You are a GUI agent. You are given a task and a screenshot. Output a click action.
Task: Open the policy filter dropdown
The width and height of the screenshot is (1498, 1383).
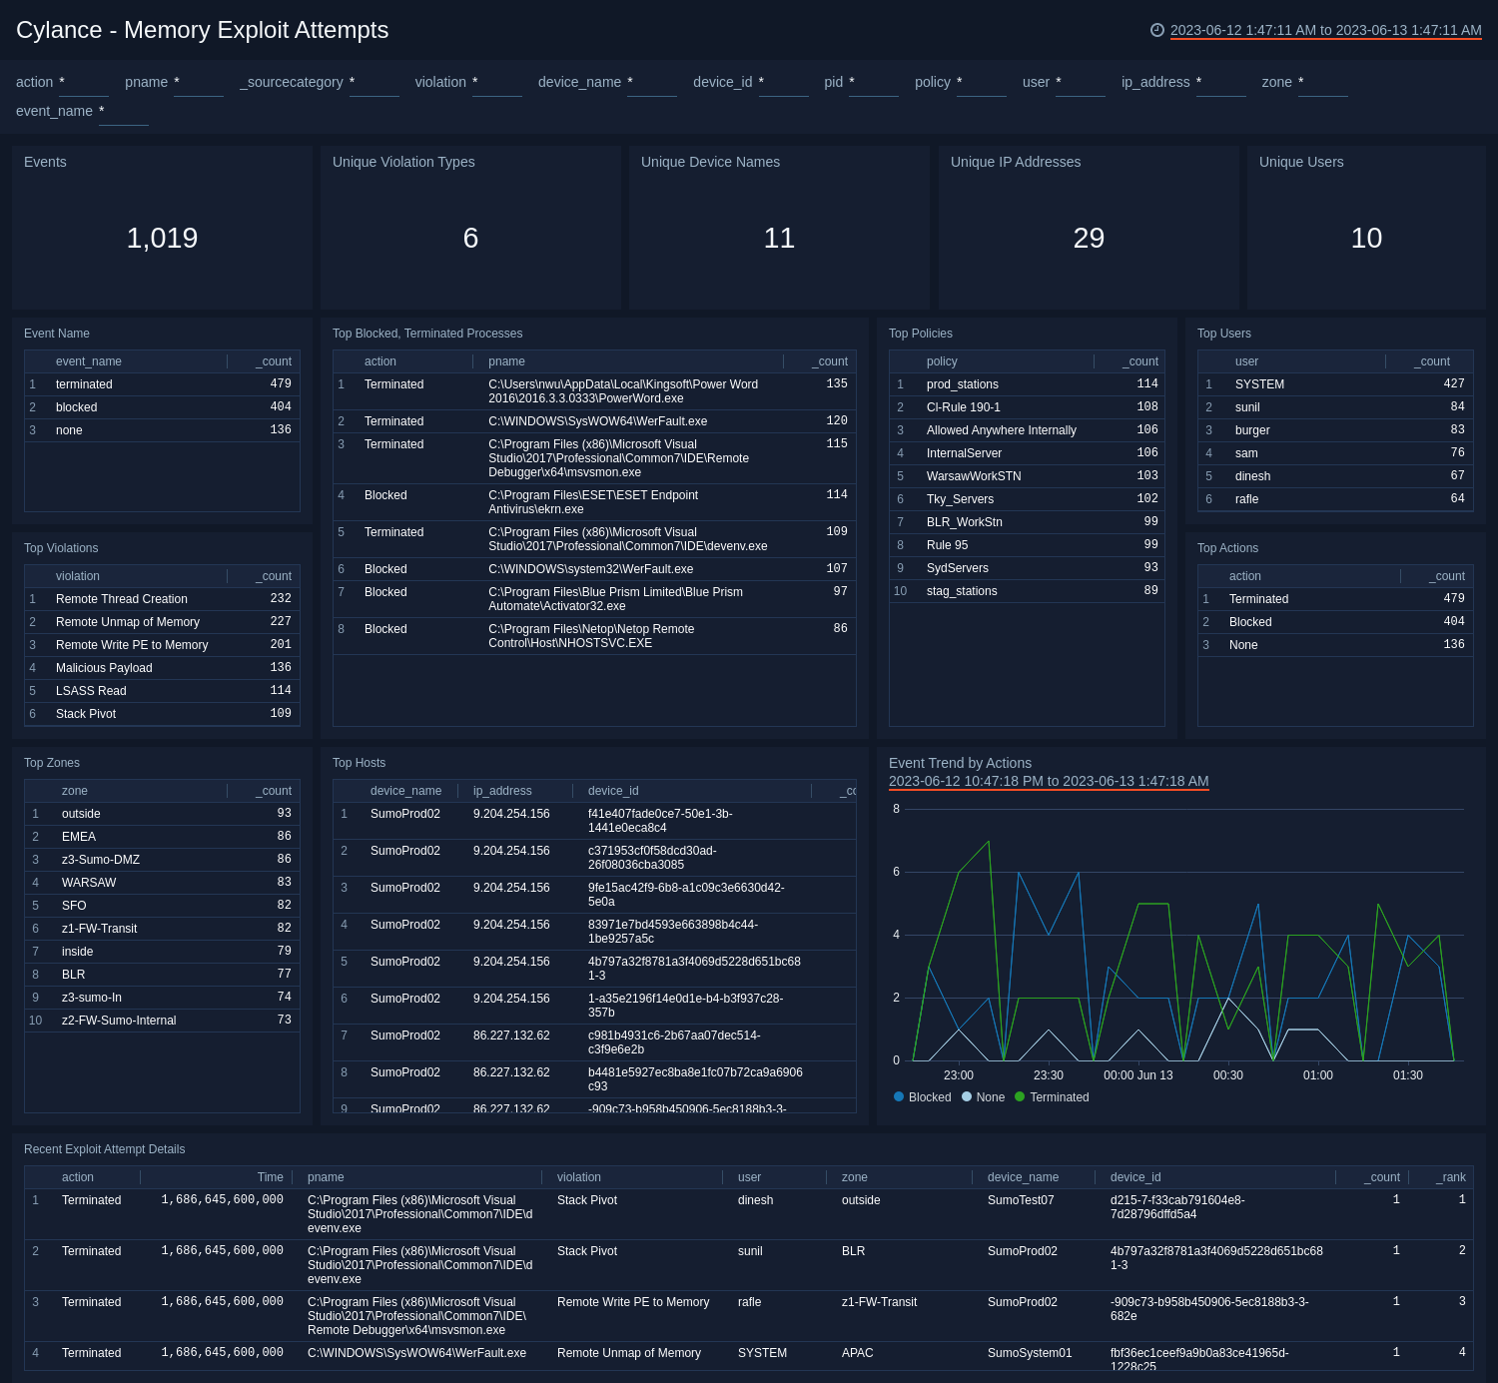(x=982, y=86)
